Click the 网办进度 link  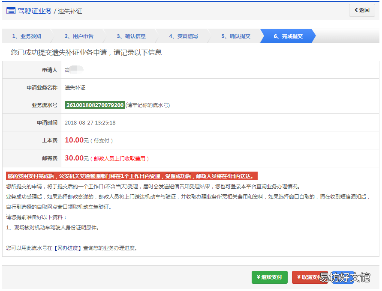68,248
